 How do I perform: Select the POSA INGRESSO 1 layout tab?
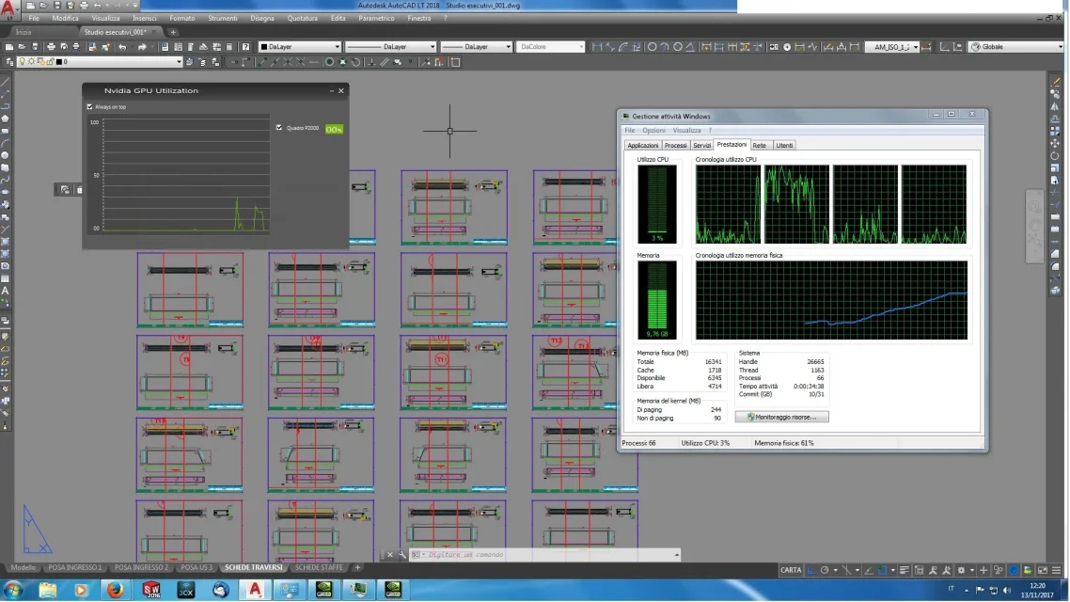pos(75,568)
